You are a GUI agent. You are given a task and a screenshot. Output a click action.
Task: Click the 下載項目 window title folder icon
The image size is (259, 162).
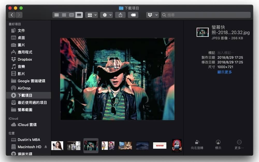121,8
